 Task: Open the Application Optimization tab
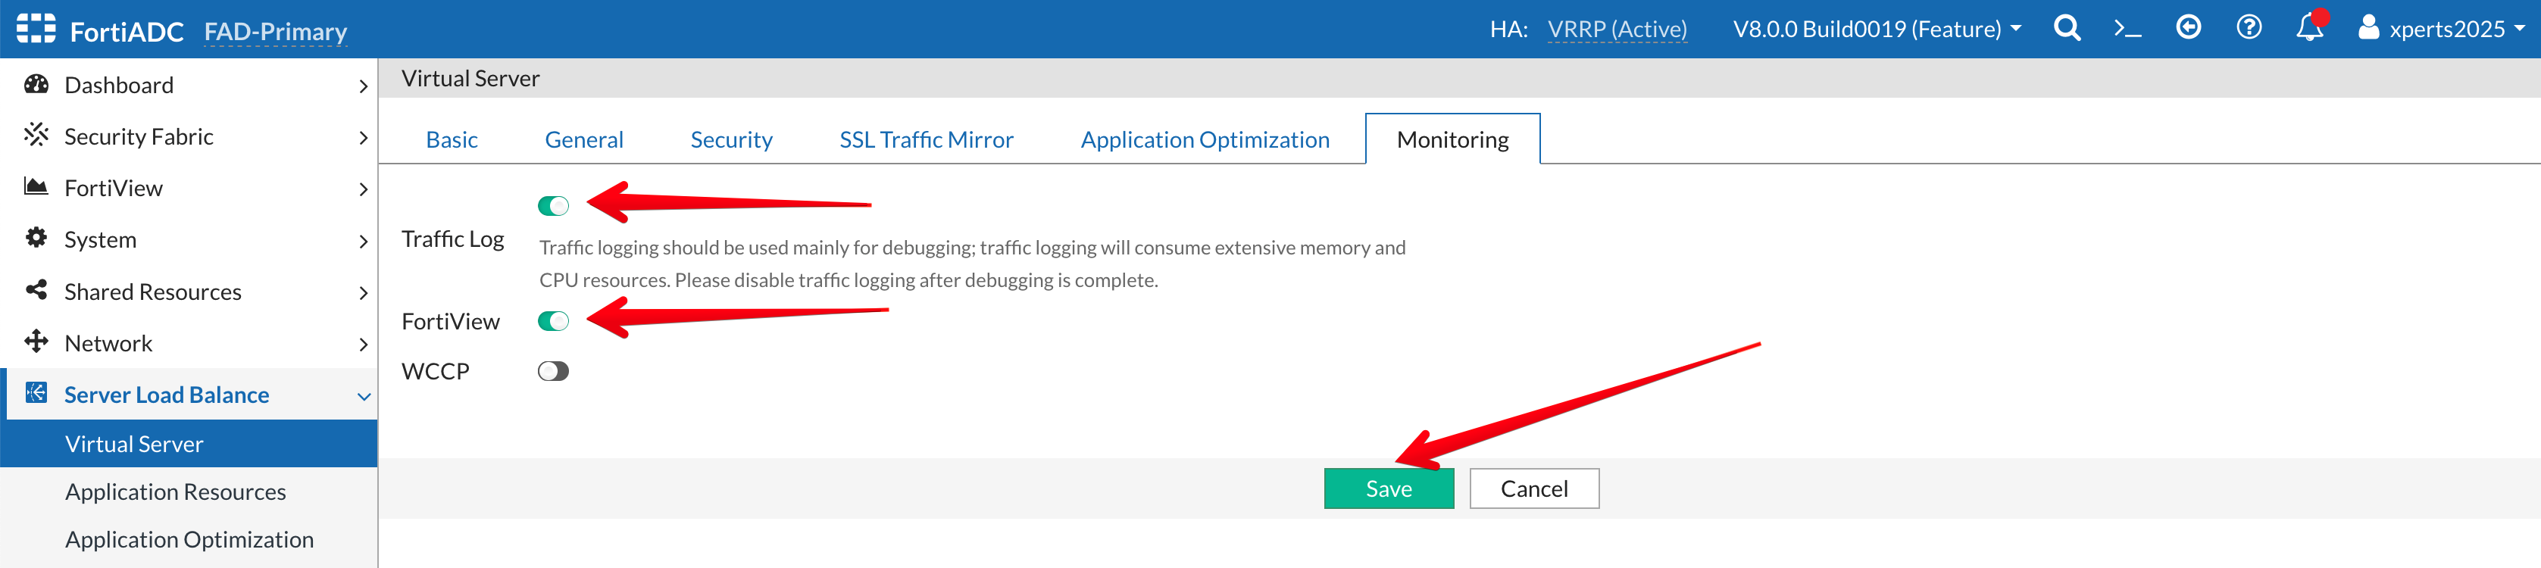pyautogui.click(x=1205, y=140)
